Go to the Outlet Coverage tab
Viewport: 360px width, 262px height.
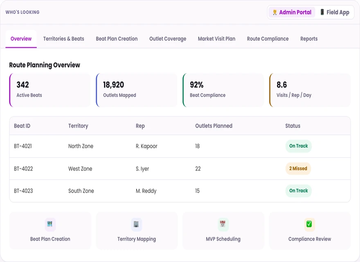(x=168, y=39)
